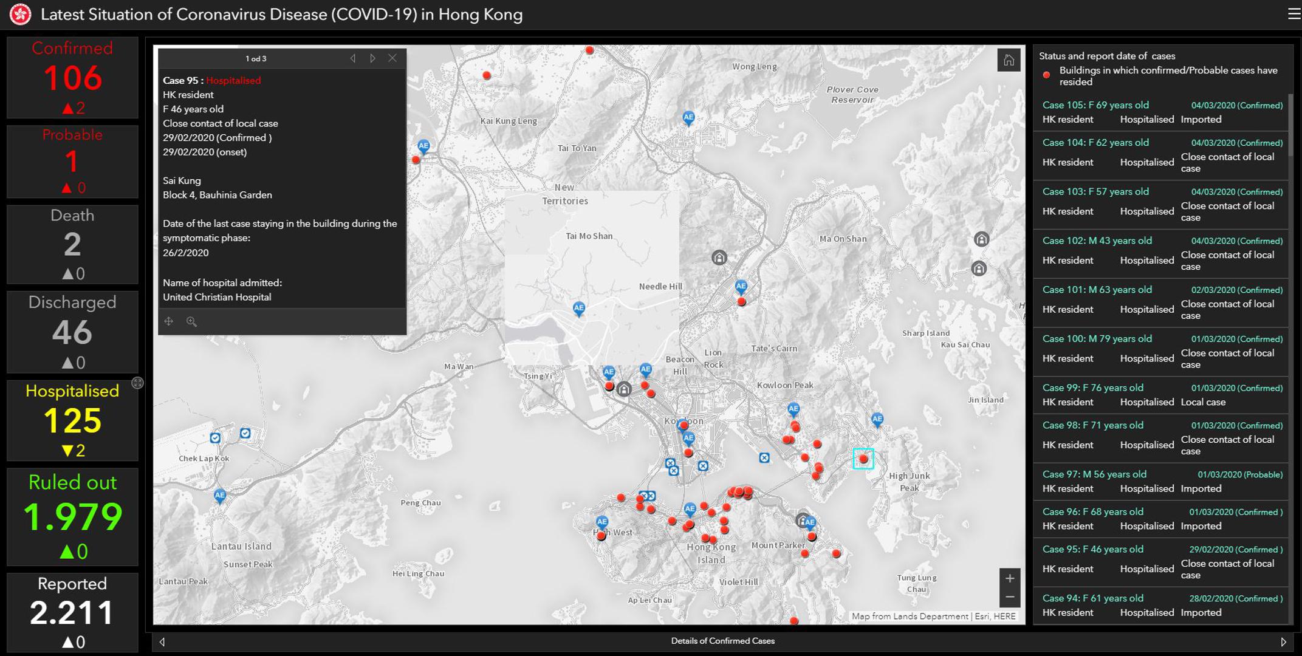Click the Hong Kong emblem logo
Image resolution: width=1302 pixels, height=656 pixels.
click(20, 15)
